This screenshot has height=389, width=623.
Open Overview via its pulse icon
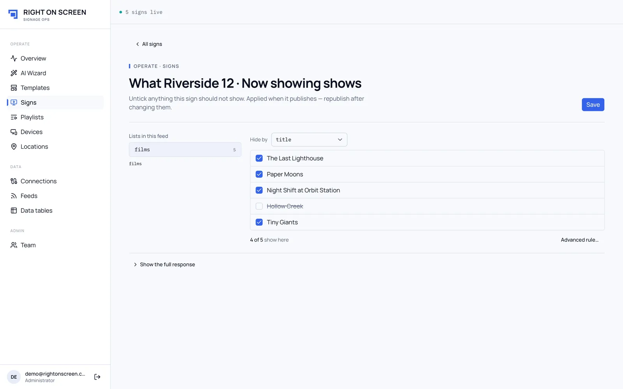pyautogui.click(x=14, y=58)
